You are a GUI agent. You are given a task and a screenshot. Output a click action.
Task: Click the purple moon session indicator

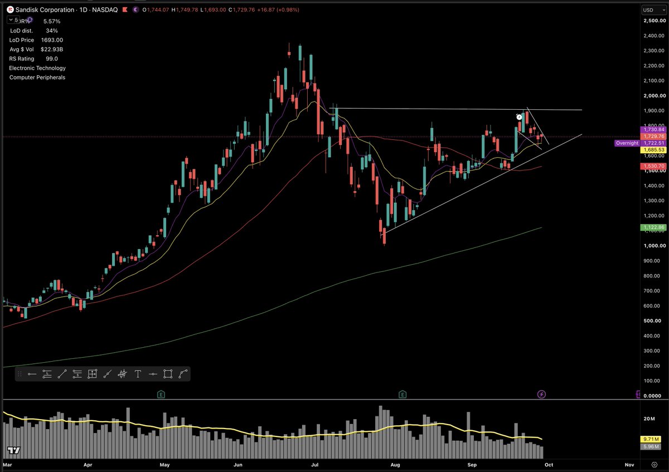(135, 10)
